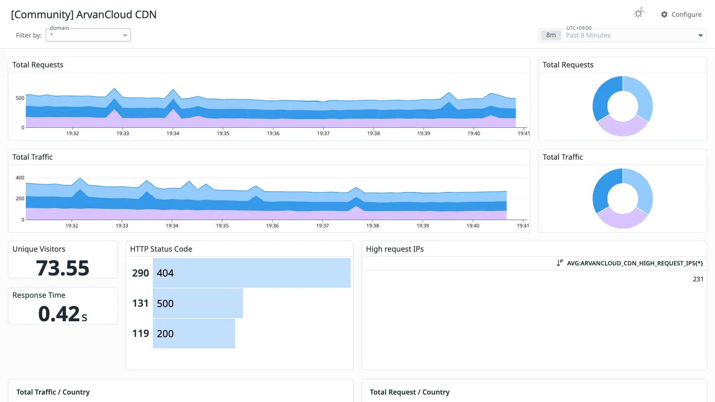Select the 200 status code bar
Viewport: 715px width, 402px height.
pyautogui.click(x=194, y=334)
